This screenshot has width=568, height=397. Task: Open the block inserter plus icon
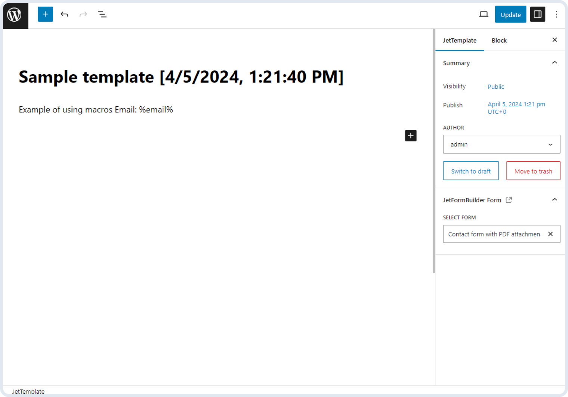click(x=45, y=14)
